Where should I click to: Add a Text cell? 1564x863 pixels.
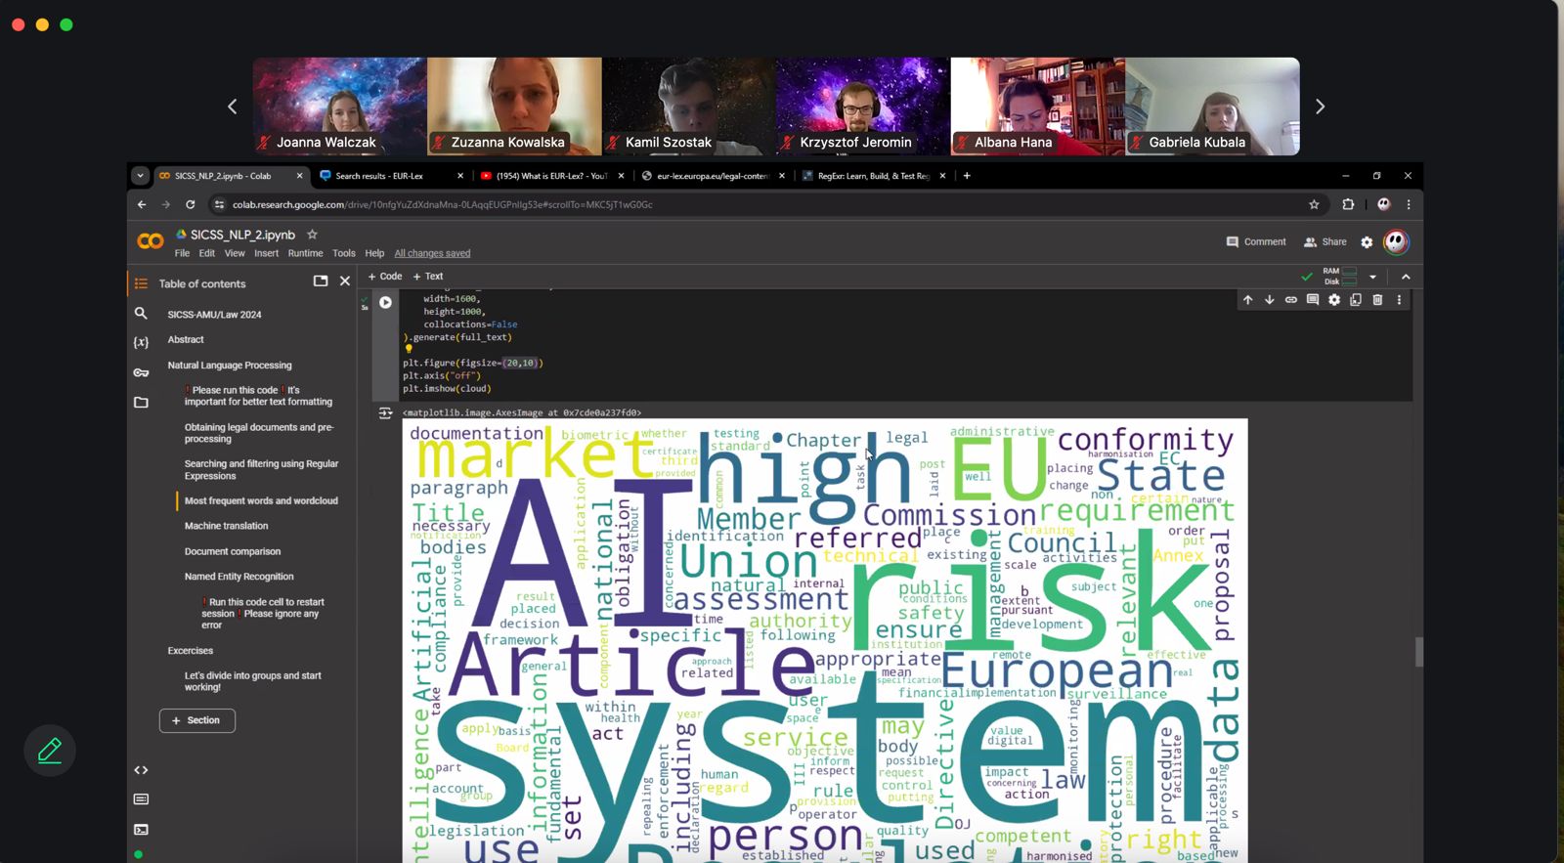pyautogui.click(x=428, y=277)
